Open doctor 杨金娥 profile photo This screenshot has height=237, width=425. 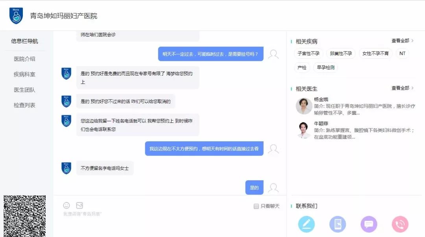(304, 106)
